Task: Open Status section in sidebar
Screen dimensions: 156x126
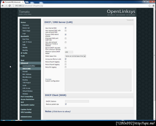Action: coord(23,22)
